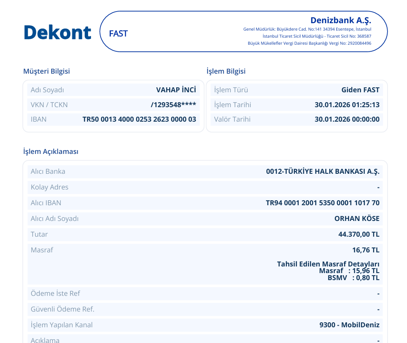Select the date 30.01.2026 01:25:13
Image resolution: width=407 pixels, height=343 pixels.
347,105
